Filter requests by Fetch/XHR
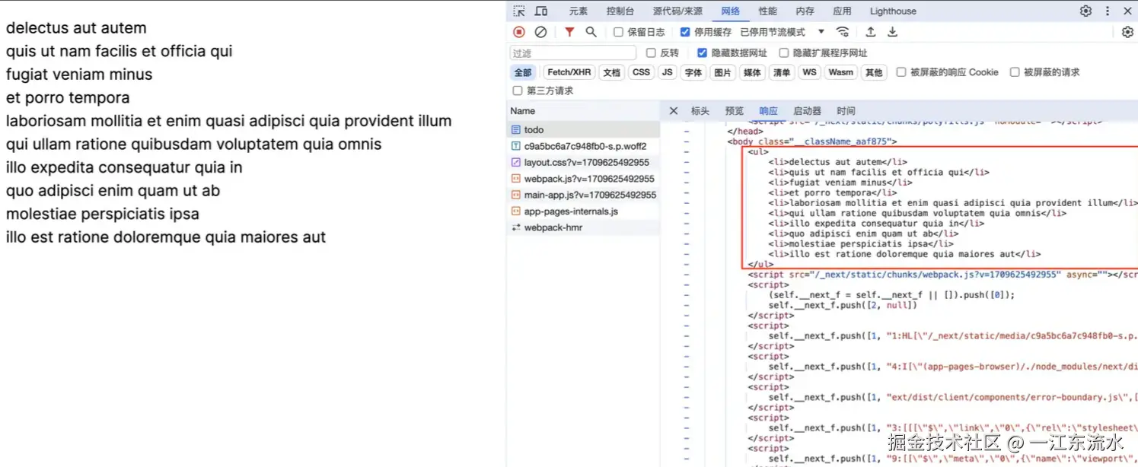The height and width of the screenshot is (467, 1138). pos(569,72)
